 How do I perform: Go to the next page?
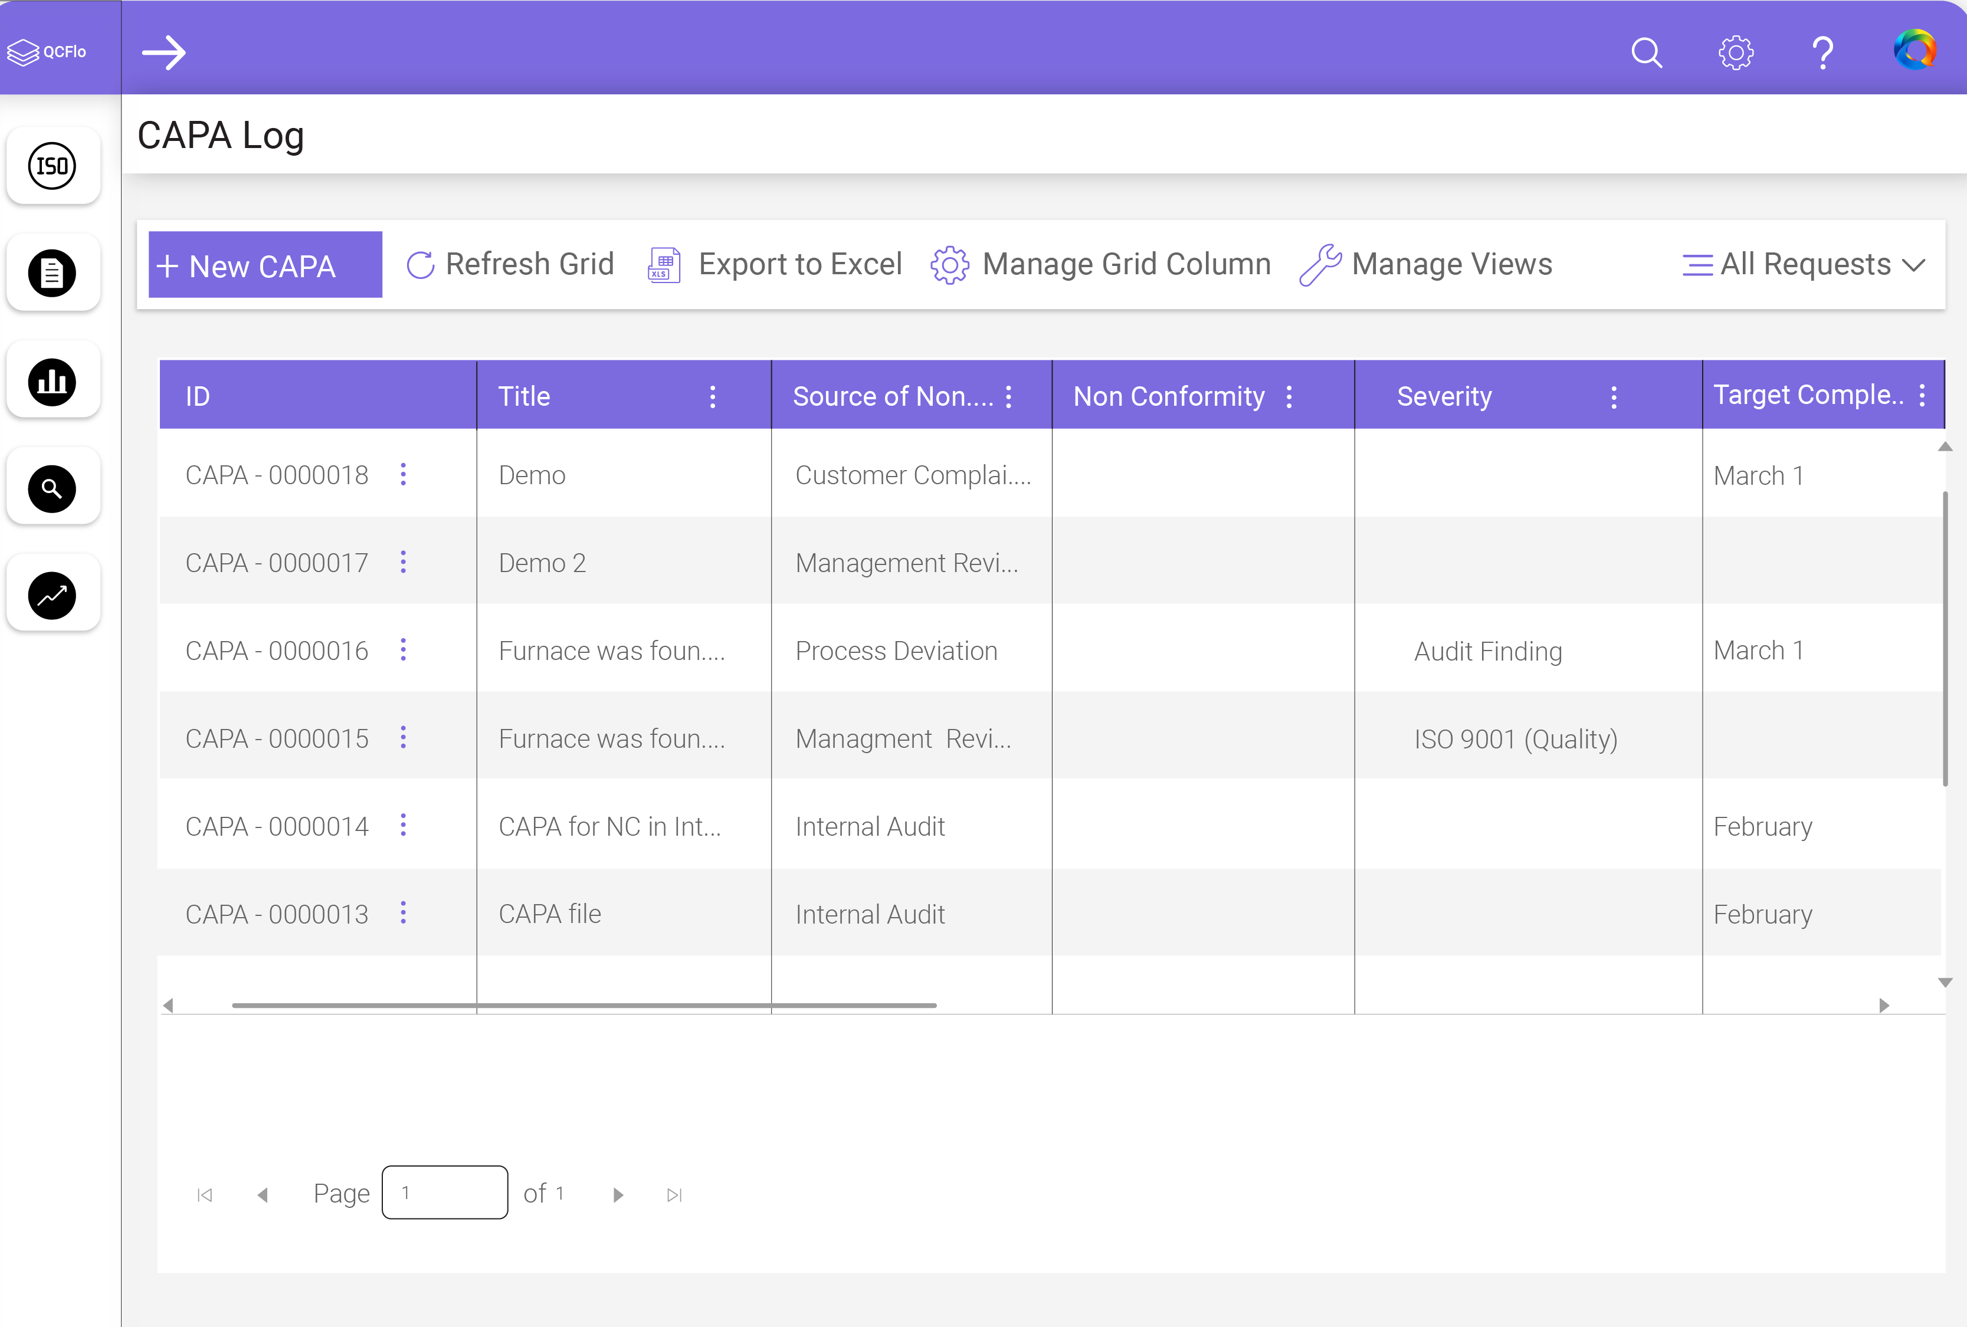point(618,1195)
